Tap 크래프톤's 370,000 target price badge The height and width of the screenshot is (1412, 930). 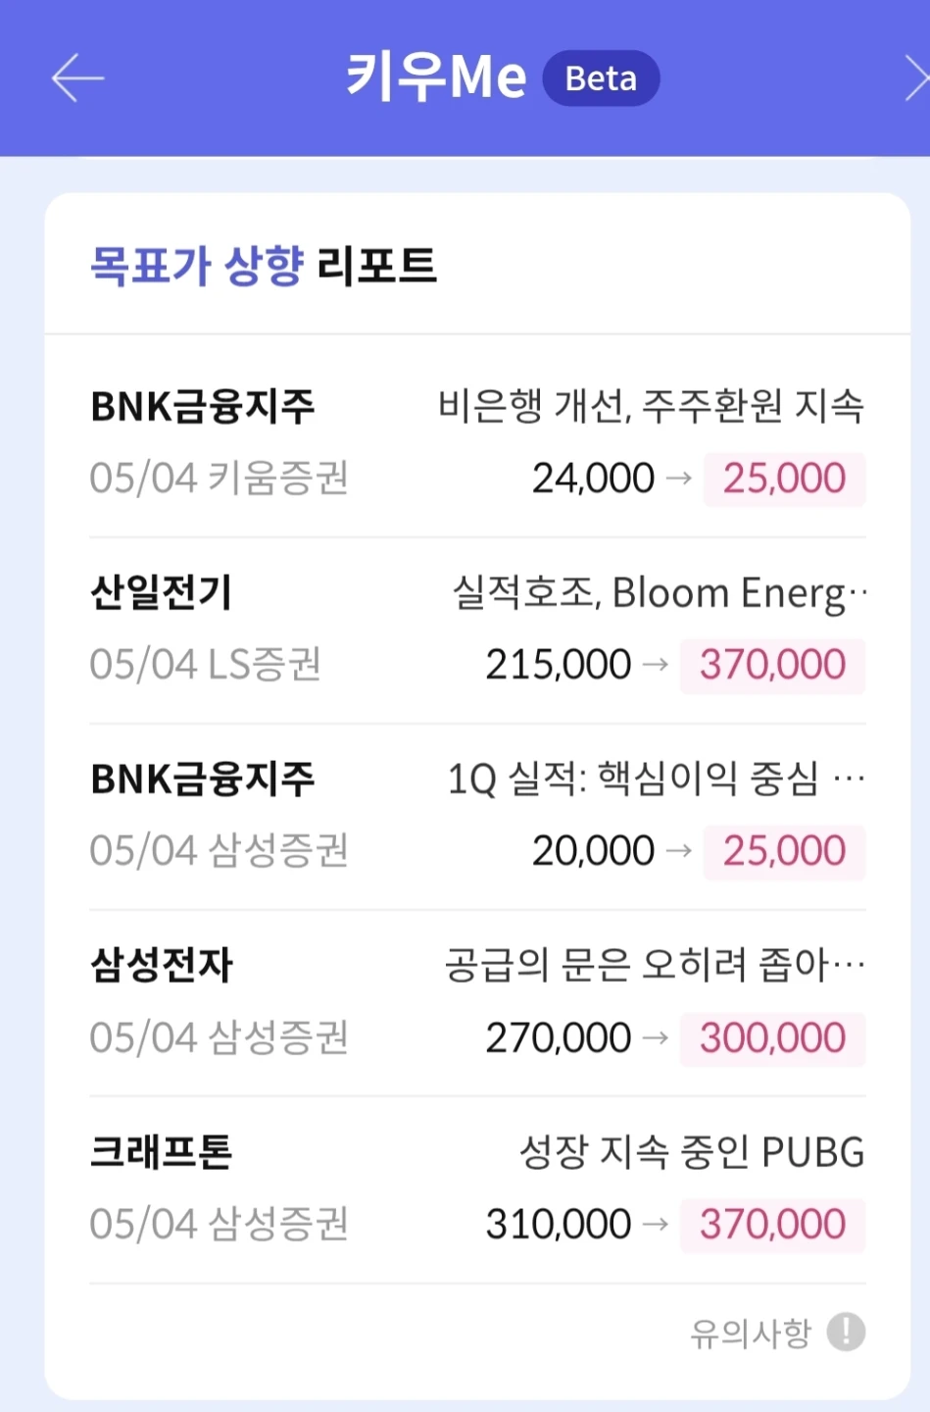click(772, 1225)
